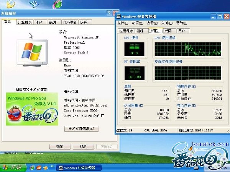The height and width of the screenshot is (172, 230).
Task: Click the product ID 76481-640-8834005-23132
Action: pyautogui.click(x=84, y=76)
